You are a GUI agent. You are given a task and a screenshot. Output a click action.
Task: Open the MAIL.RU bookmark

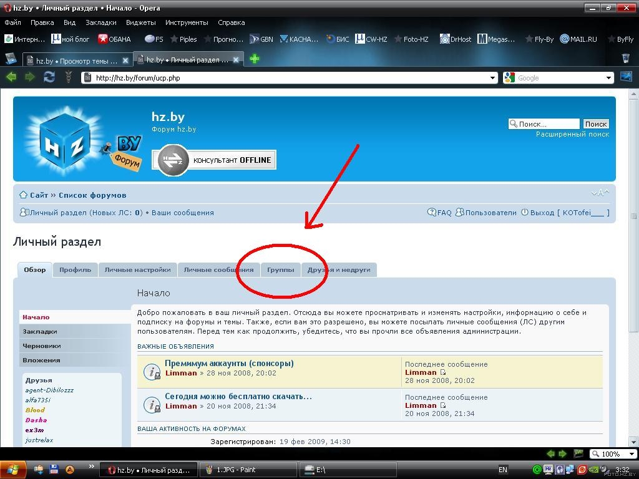tap(578, 39)
